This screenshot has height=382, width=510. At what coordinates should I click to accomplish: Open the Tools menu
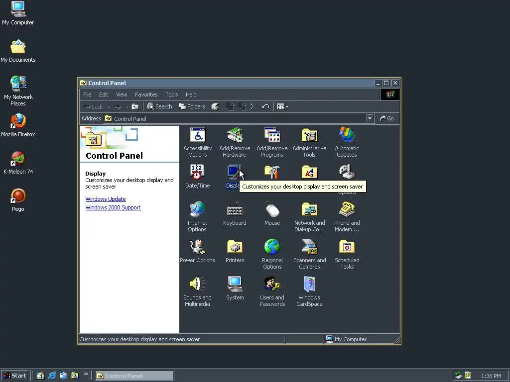click(x=172, y=95)
